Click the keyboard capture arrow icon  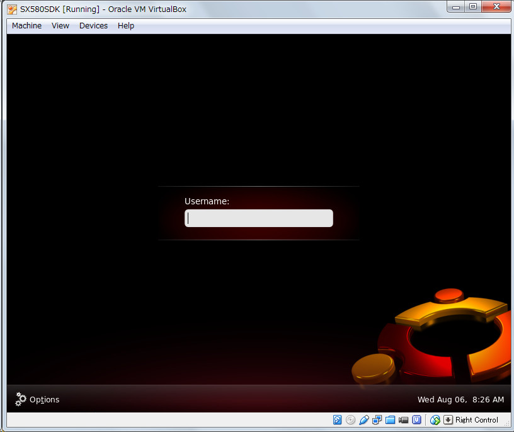[x=448, y=420]
